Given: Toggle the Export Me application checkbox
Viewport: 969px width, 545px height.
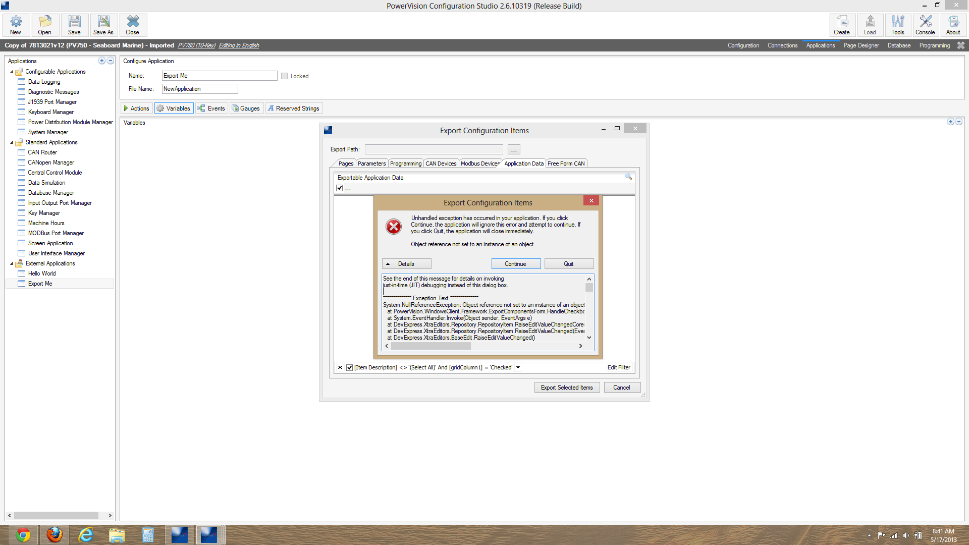Looking at the screenshot, I should (21, 284).
